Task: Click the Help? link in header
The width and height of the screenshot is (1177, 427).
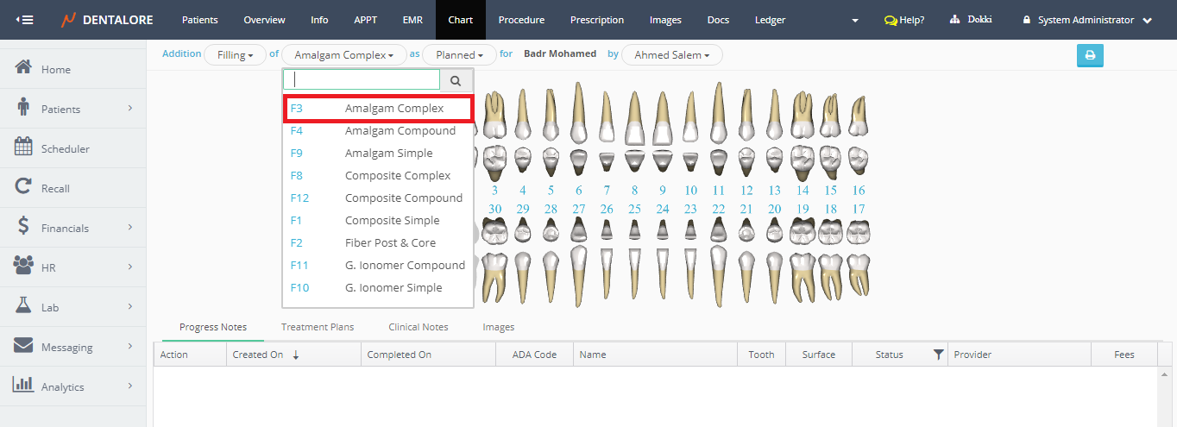Action: 904,20
